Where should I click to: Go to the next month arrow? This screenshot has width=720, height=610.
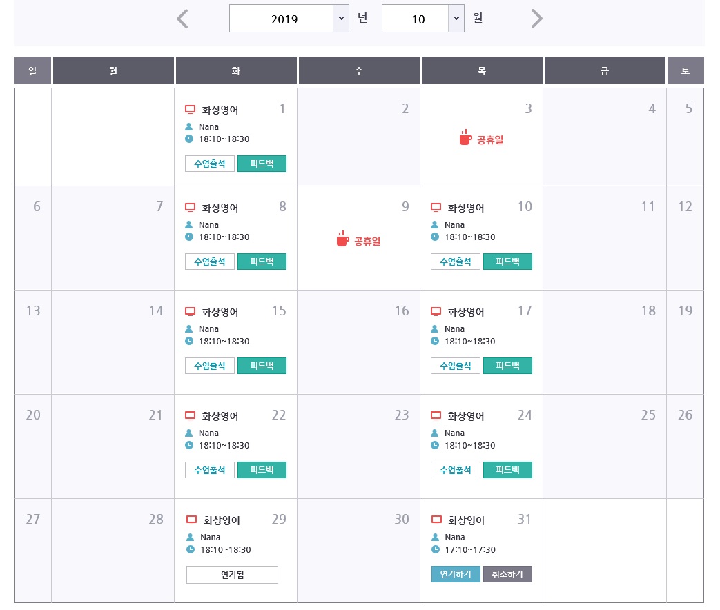[536, 19]
